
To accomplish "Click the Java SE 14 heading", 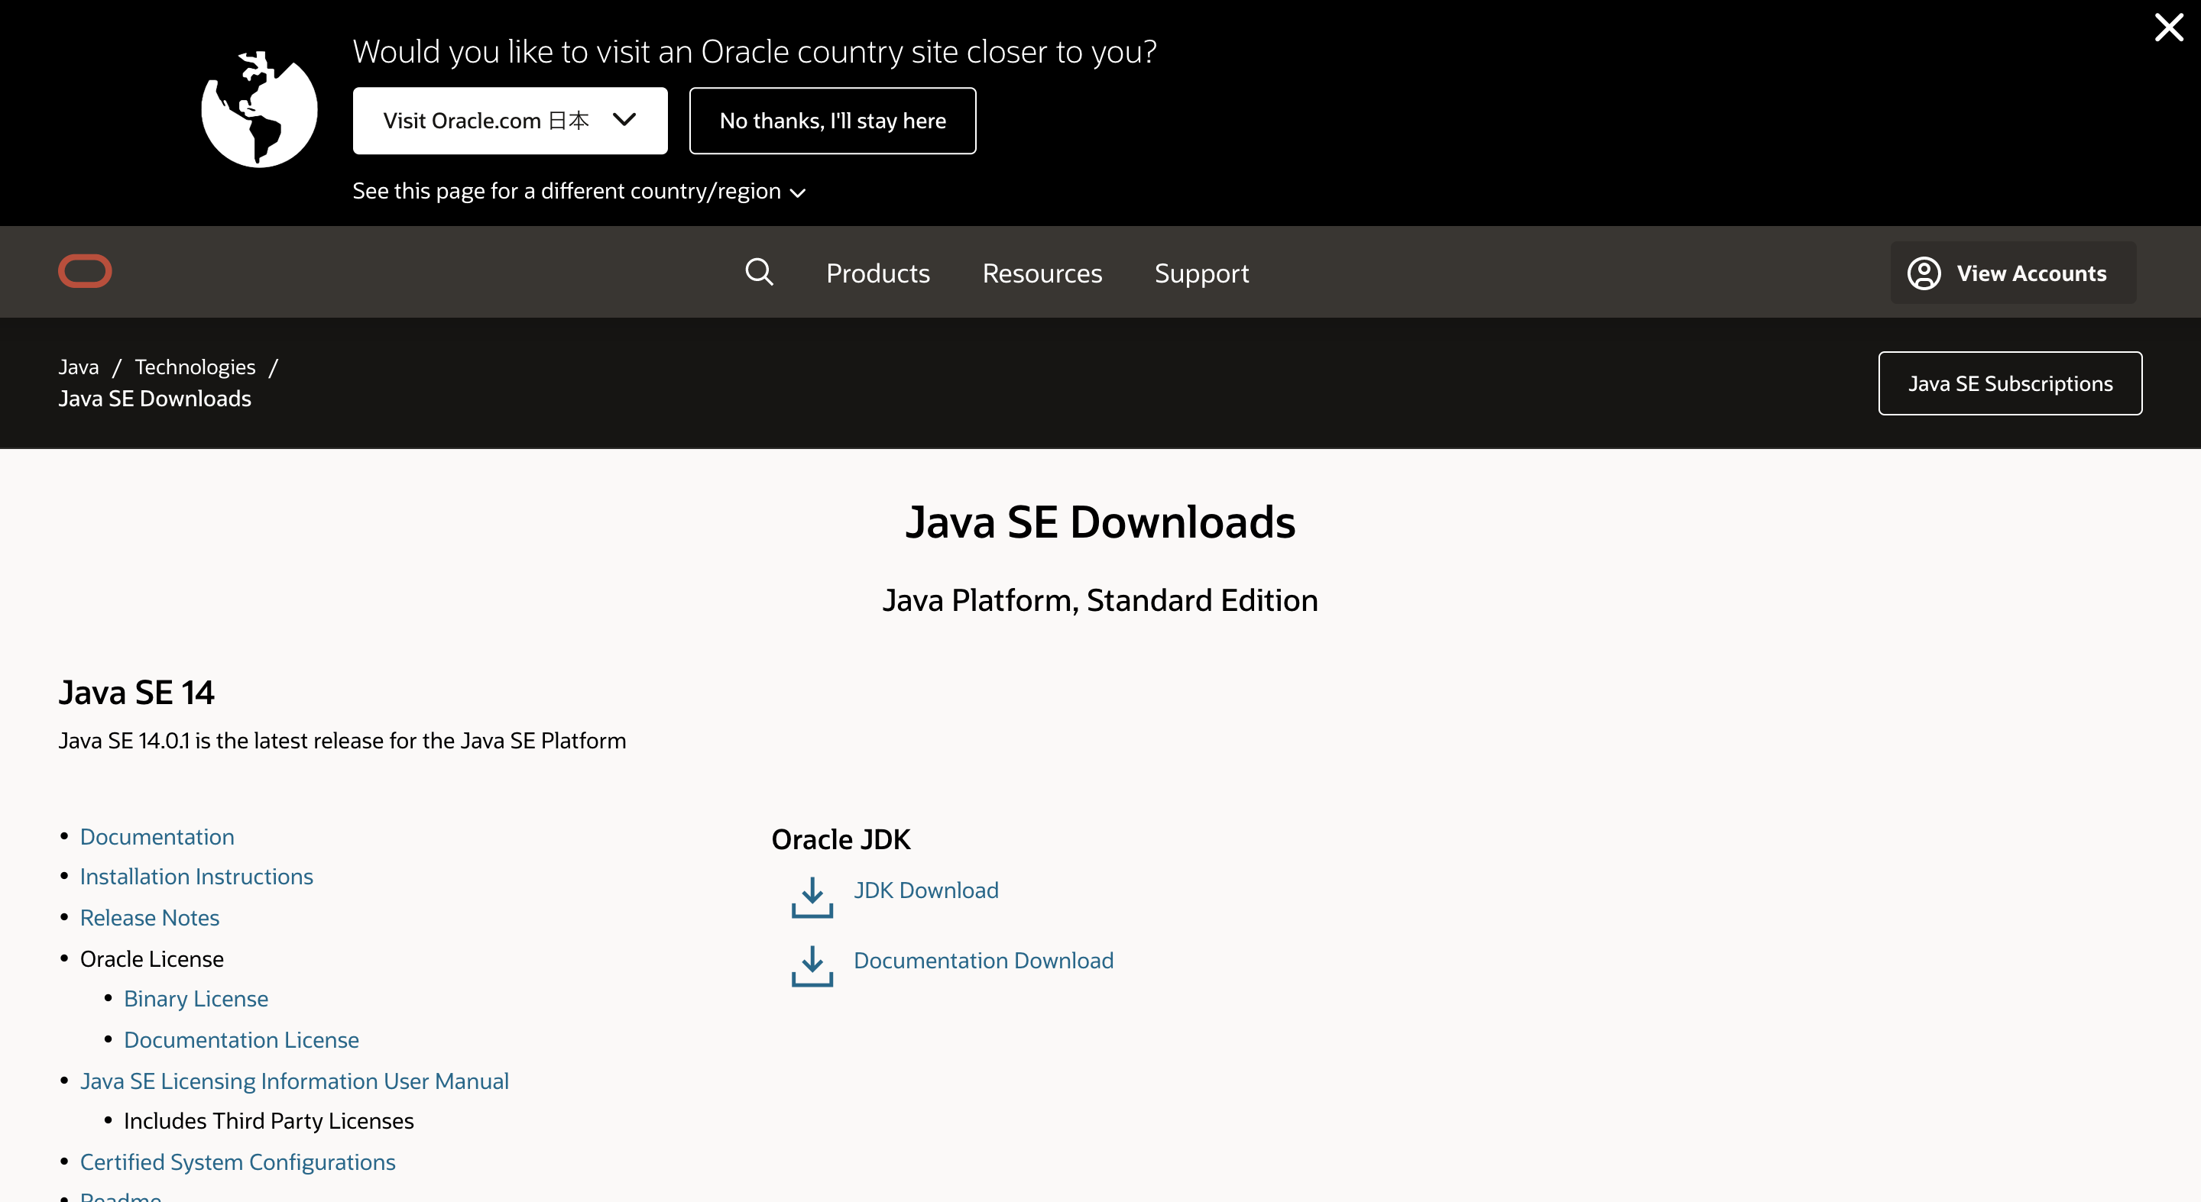I will (x=136, y=693).
